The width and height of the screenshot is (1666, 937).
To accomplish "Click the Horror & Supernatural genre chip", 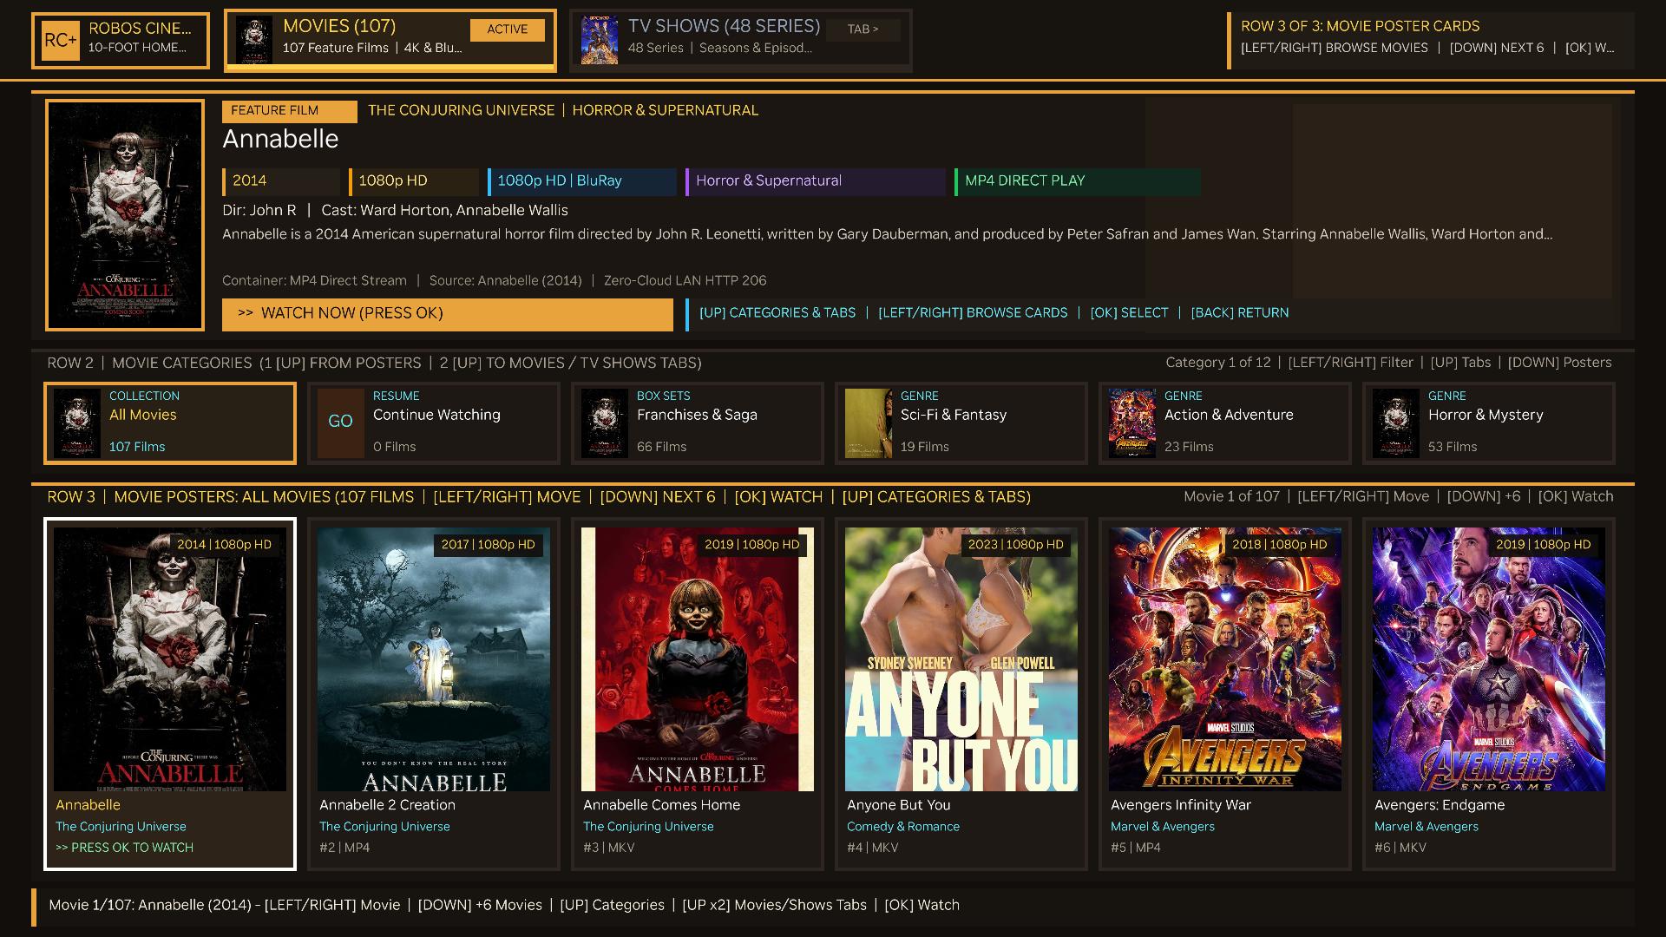I will (x=815, y=181).
